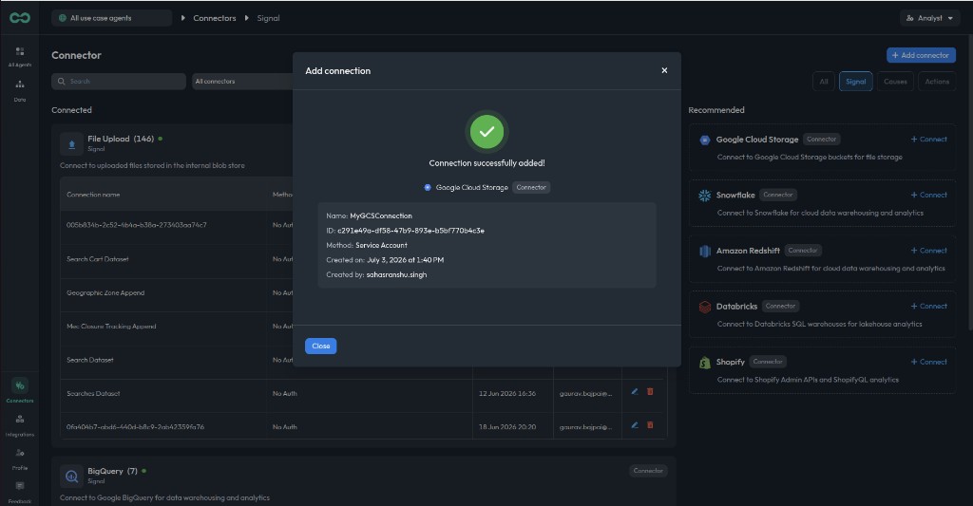
Task: Go to Signal in the breadcrumb
Action: point(268,18)
